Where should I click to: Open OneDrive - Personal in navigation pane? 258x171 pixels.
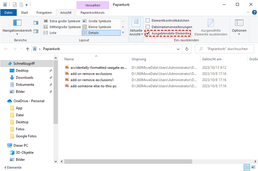29,101
